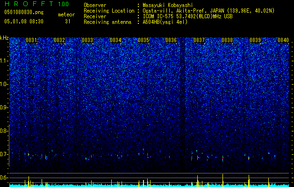Click the A504HB(yagi 4el) antenna text

coord(165,22)
